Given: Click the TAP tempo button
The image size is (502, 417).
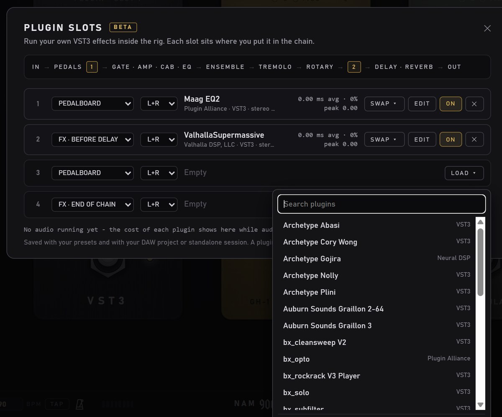Looking at the screenshot, I should (x=57, y=404).
